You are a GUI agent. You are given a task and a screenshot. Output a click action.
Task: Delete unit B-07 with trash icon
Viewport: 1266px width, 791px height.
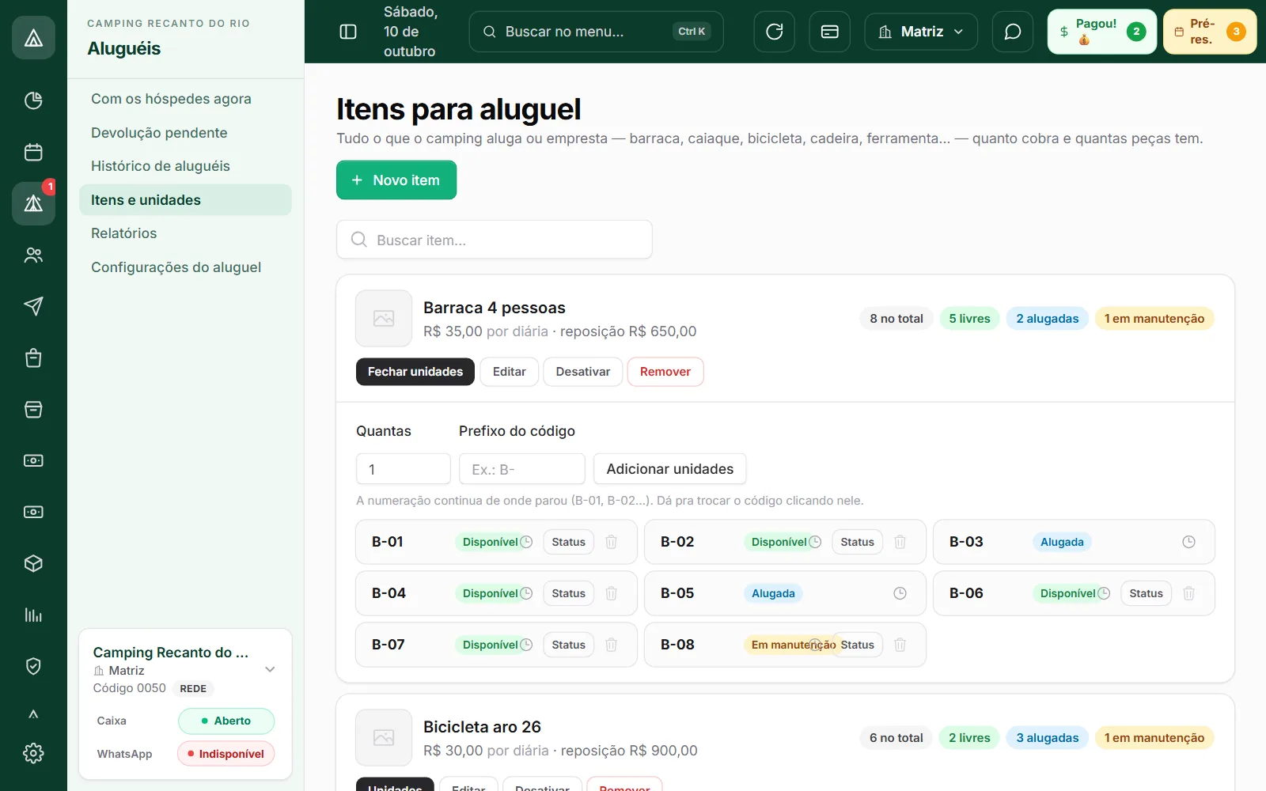point(611,645)
